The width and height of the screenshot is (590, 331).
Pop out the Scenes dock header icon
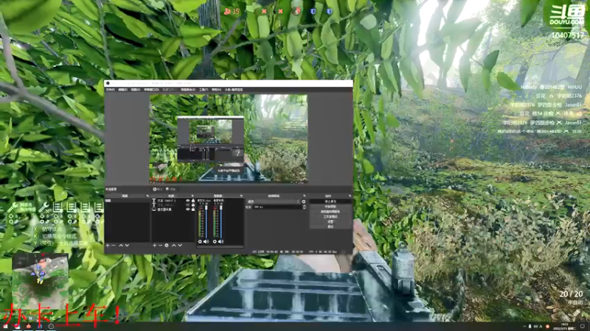pos(147,196)
